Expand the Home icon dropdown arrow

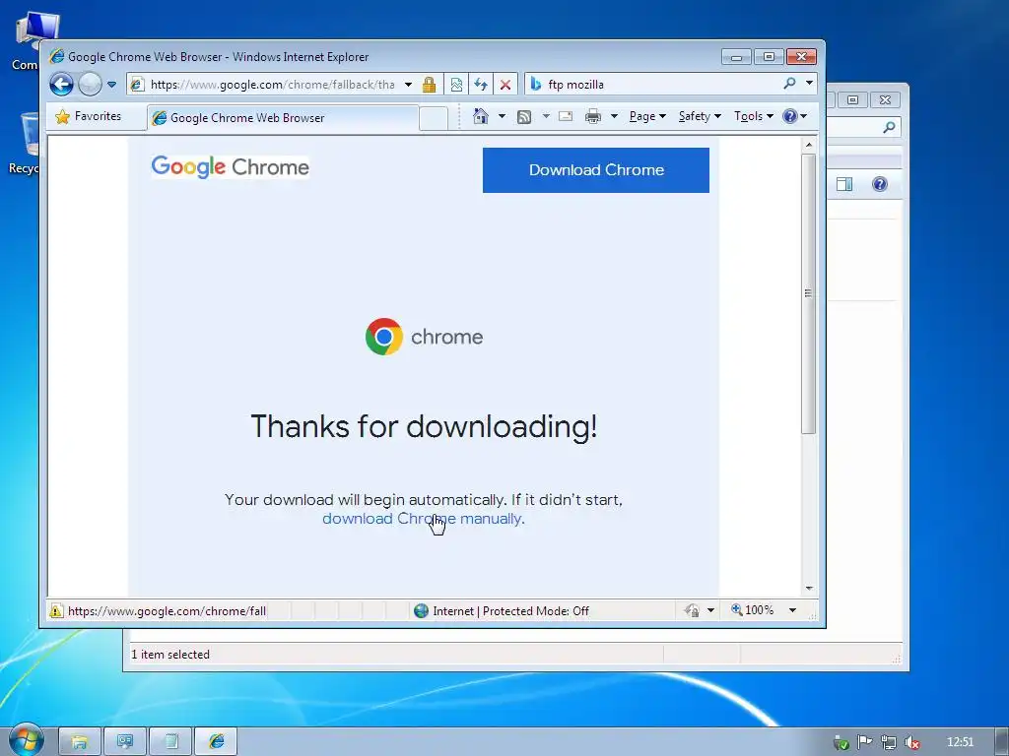point(502,116)
